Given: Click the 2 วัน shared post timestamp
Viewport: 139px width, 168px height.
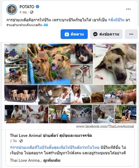Looking at the screenshot, I should coord(13,141).
